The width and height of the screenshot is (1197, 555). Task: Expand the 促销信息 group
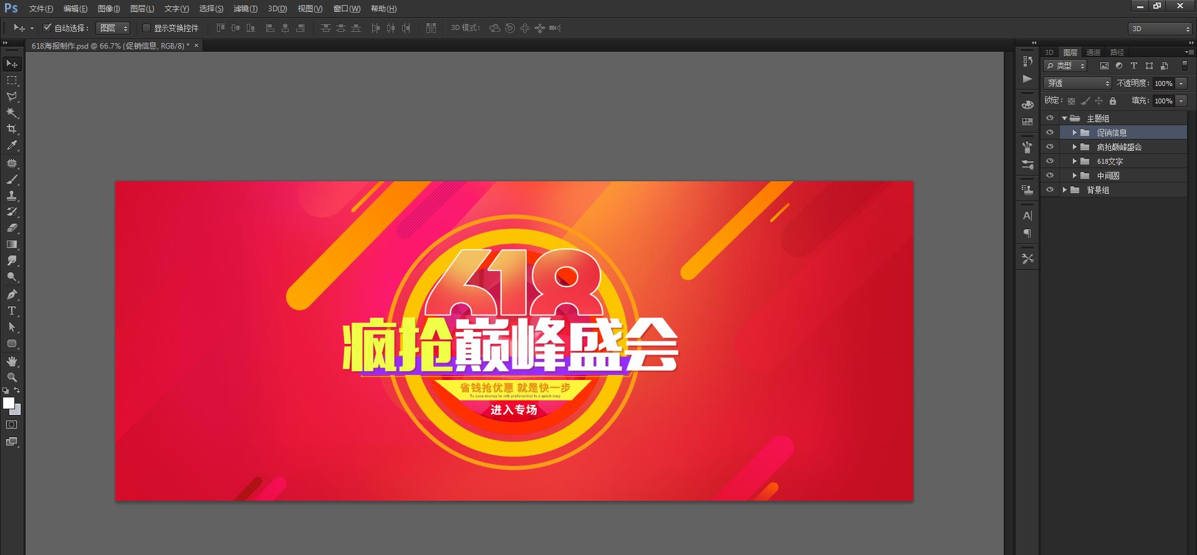(x=1074, y=133)
